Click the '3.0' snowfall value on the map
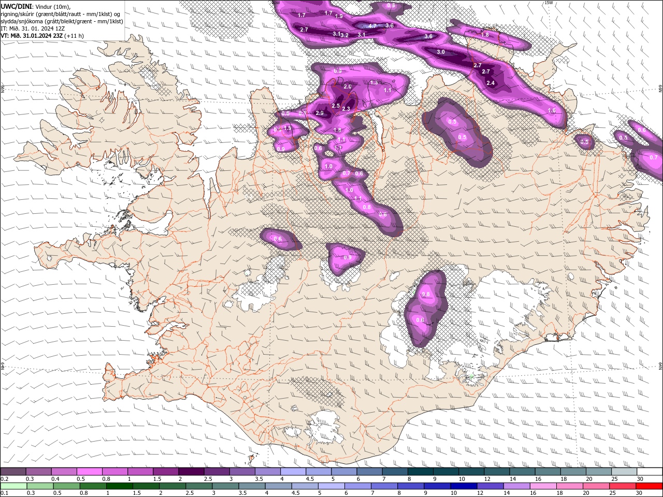The width and height of the screenshot is (663, 497). (x=441, y=52)
